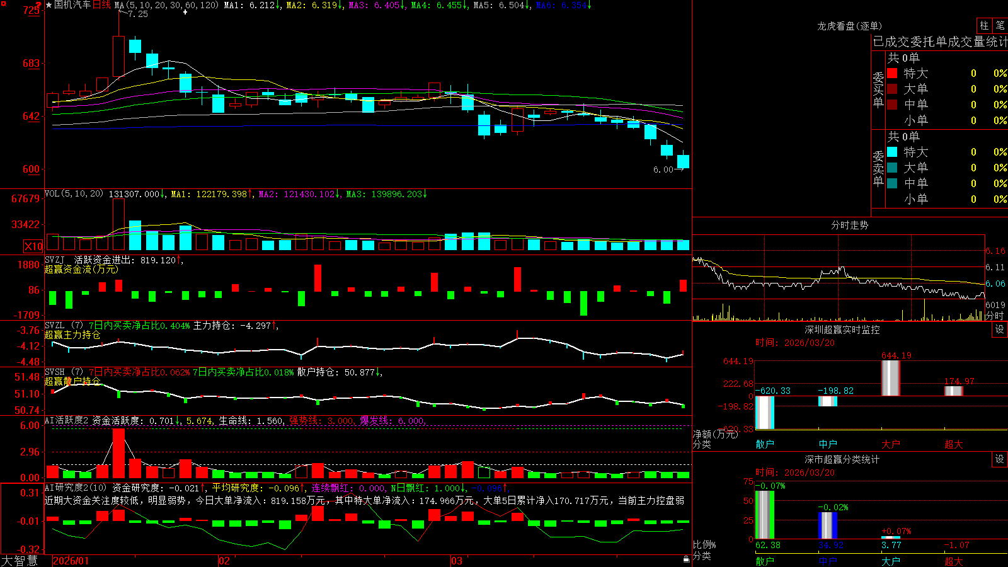1008x567 pixels.
Task: Click the red 特大 buy-order color swatch
Action: pos(892,73)
